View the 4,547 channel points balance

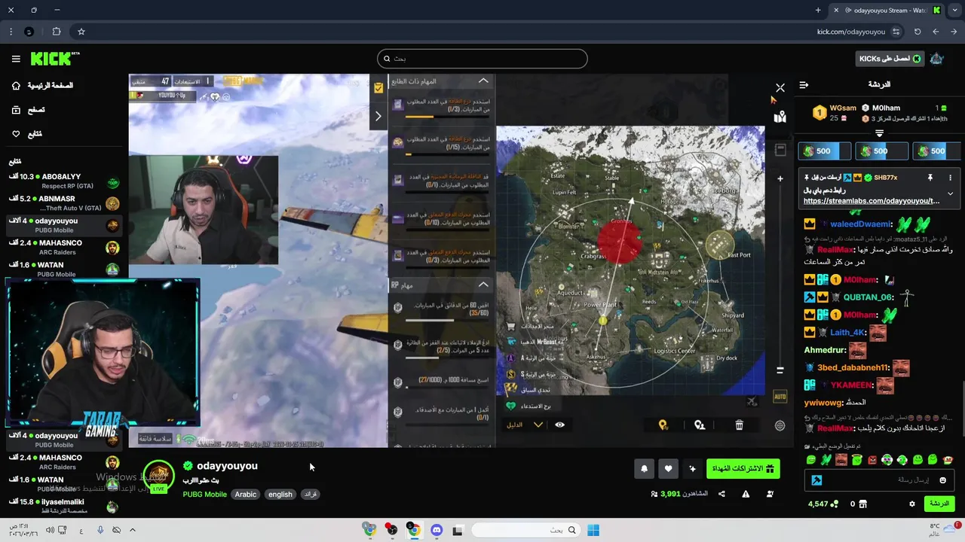point(823,504)
